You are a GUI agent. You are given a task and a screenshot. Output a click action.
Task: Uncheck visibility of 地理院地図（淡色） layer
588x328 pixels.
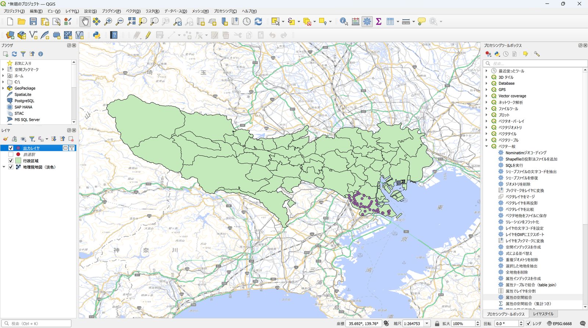coord(11,167)
